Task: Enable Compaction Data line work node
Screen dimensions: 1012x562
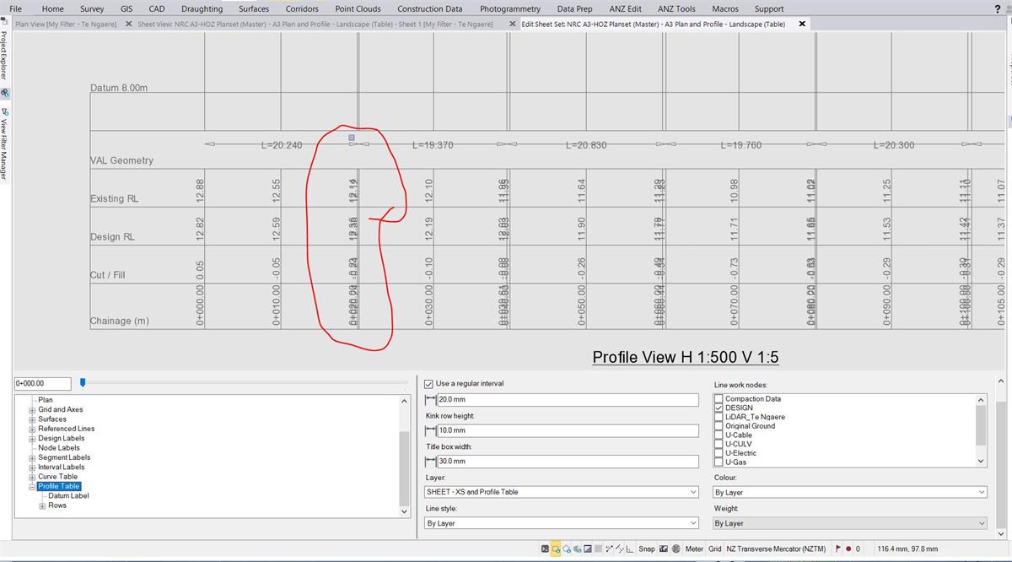Action: tap(719, 399)
